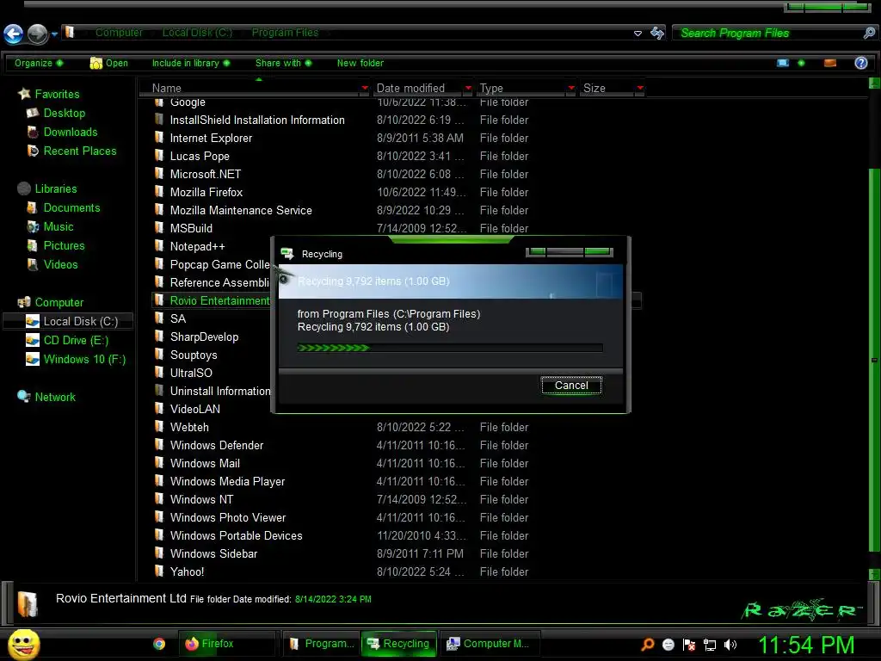Select the Internet Explorer folder

(211, 139)
